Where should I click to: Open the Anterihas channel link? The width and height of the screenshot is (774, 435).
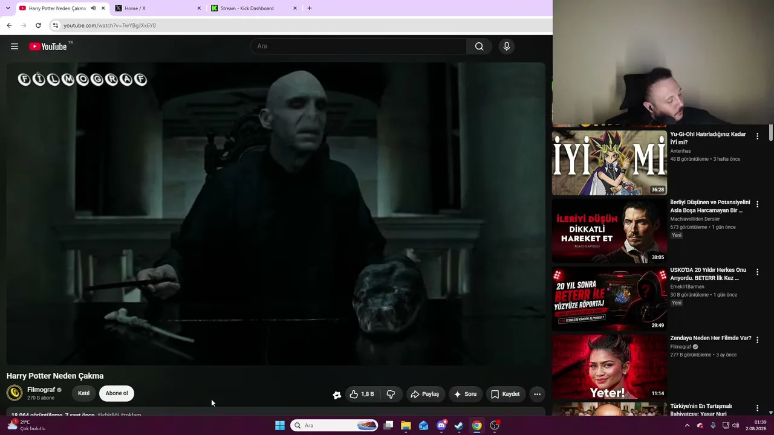coord(680,151)
